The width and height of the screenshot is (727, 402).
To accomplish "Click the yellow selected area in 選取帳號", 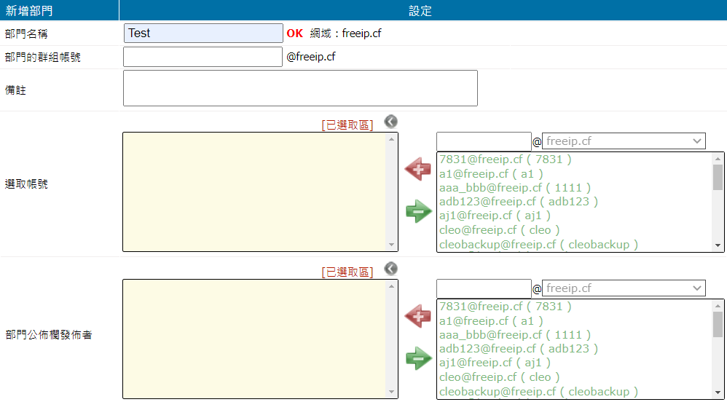I will point(254,192).
